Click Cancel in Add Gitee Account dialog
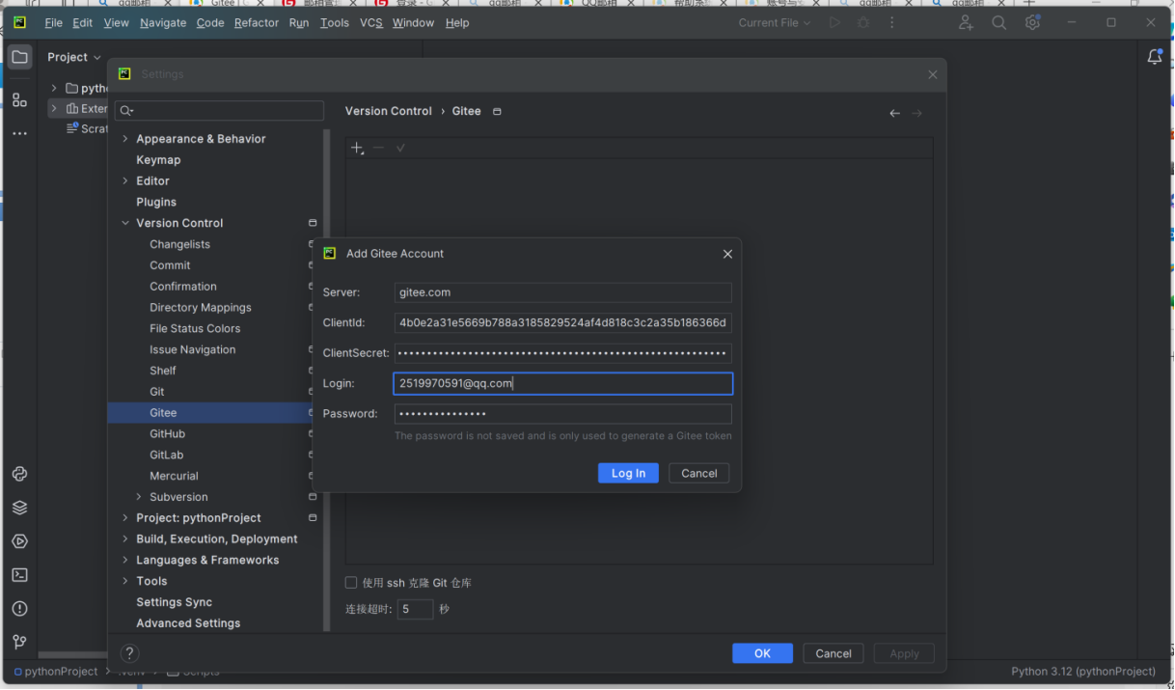This screenshot has width=1175, height=690. 698,473
